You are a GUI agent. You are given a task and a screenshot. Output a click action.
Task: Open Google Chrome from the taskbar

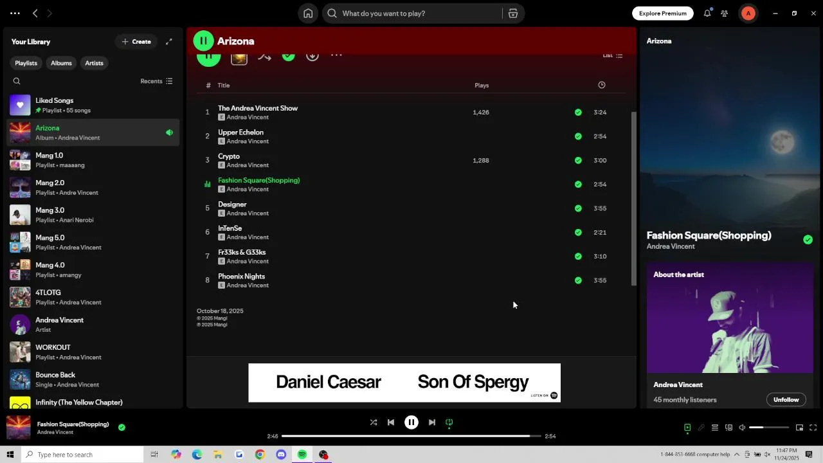[260, 455]
